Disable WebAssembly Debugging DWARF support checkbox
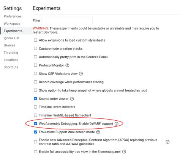The image size is (180, 154). point(35,124)
